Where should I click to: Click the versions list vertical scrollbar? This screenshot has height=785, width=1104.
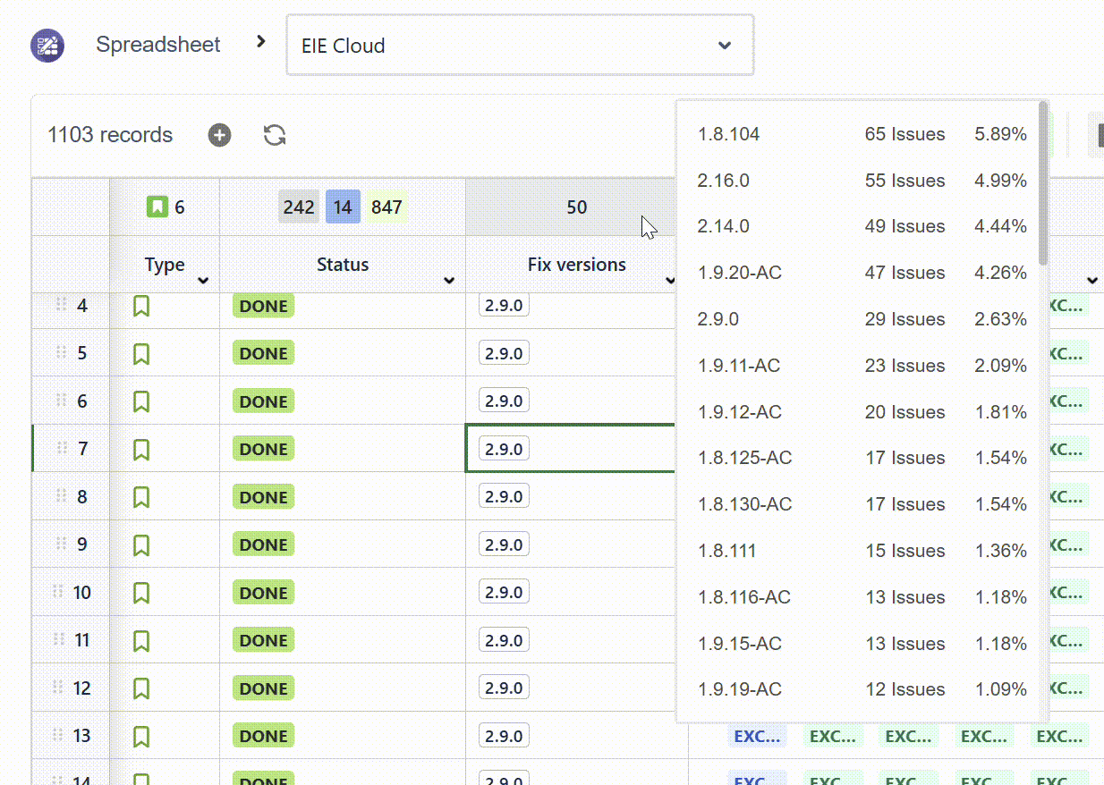(x=1043, y=183)
